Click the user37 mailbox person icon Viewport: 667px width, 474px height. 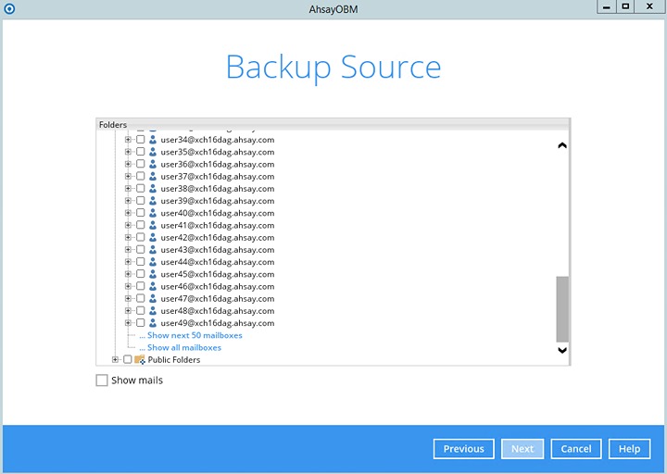[x=153, y=177]
